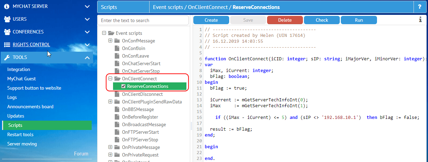Open the Logs menu item
Screen dimensions: 428x162
click(12, 98)
